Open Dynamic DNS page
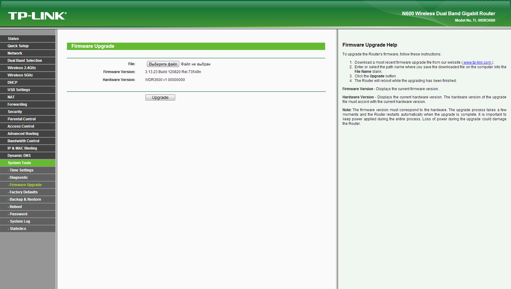The width and height of the screenshot is (511, 289). pyautogui.click(x=28, y=156)
